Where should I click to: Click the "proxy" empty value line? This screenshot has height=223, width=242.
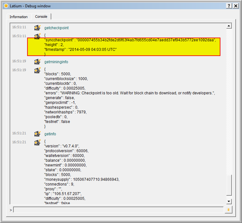click(53, 189)
